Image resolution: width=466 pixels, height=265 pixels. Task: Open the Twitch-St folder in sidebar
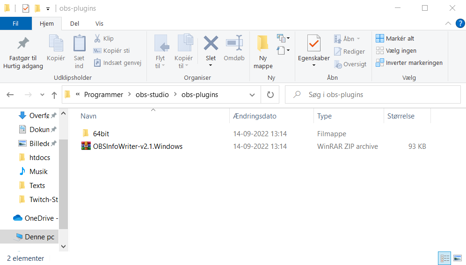[x=38, y=200]
